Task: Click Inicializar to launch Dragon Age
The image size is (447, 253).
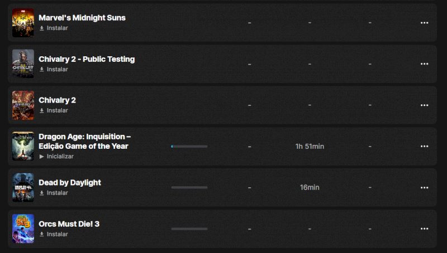Action: click(60, 157)
